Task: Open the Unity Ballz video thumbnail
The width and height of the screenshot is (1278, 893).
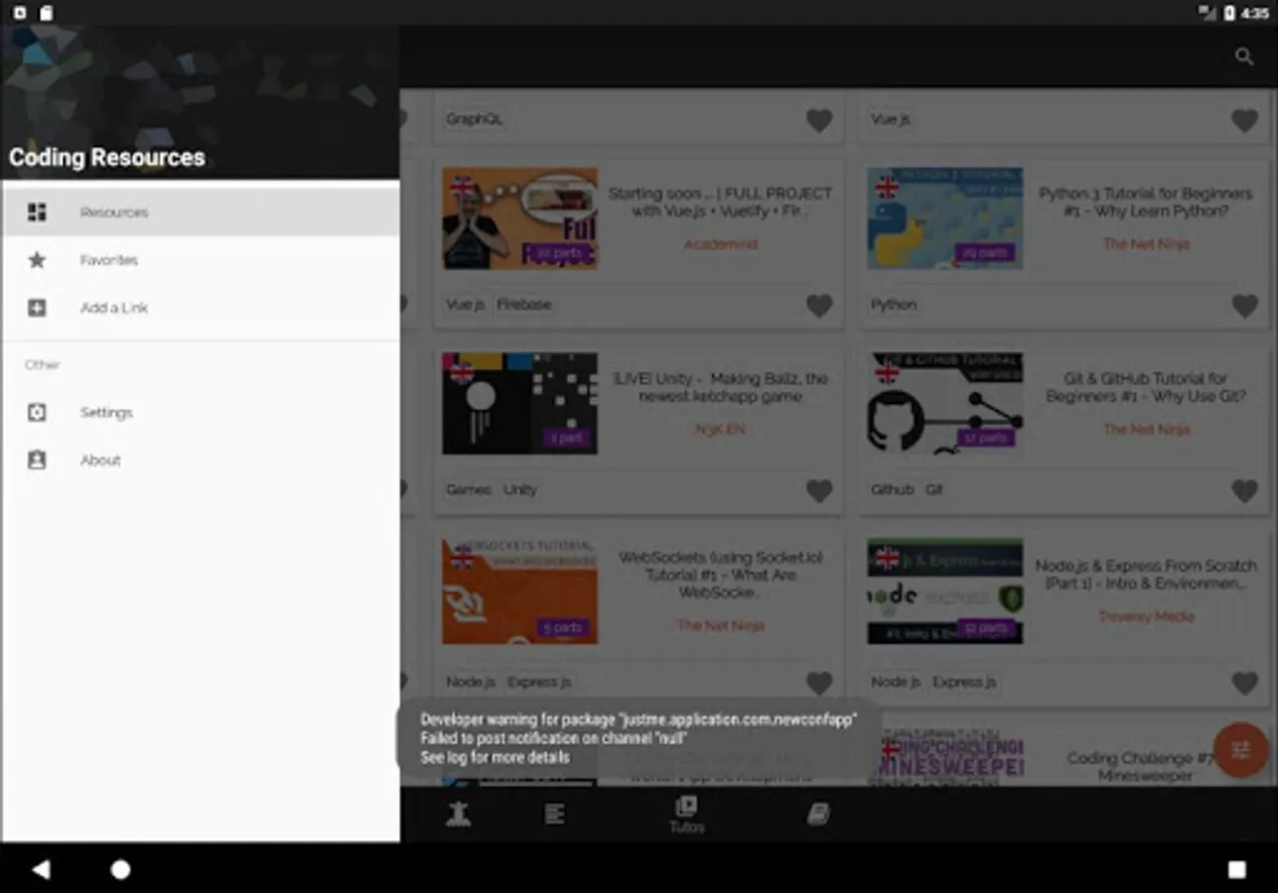Action: (519, 403)
